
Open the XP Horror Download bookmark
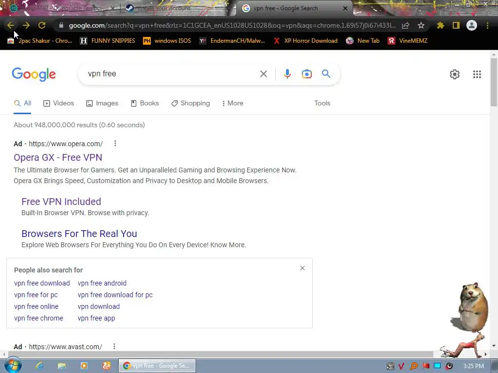tap(305, 41)
